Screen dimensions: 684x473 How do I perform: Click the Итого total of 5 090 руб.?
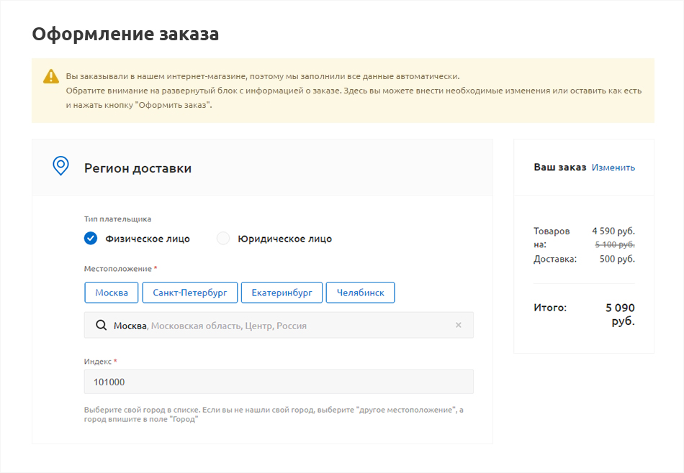[620, 314]
